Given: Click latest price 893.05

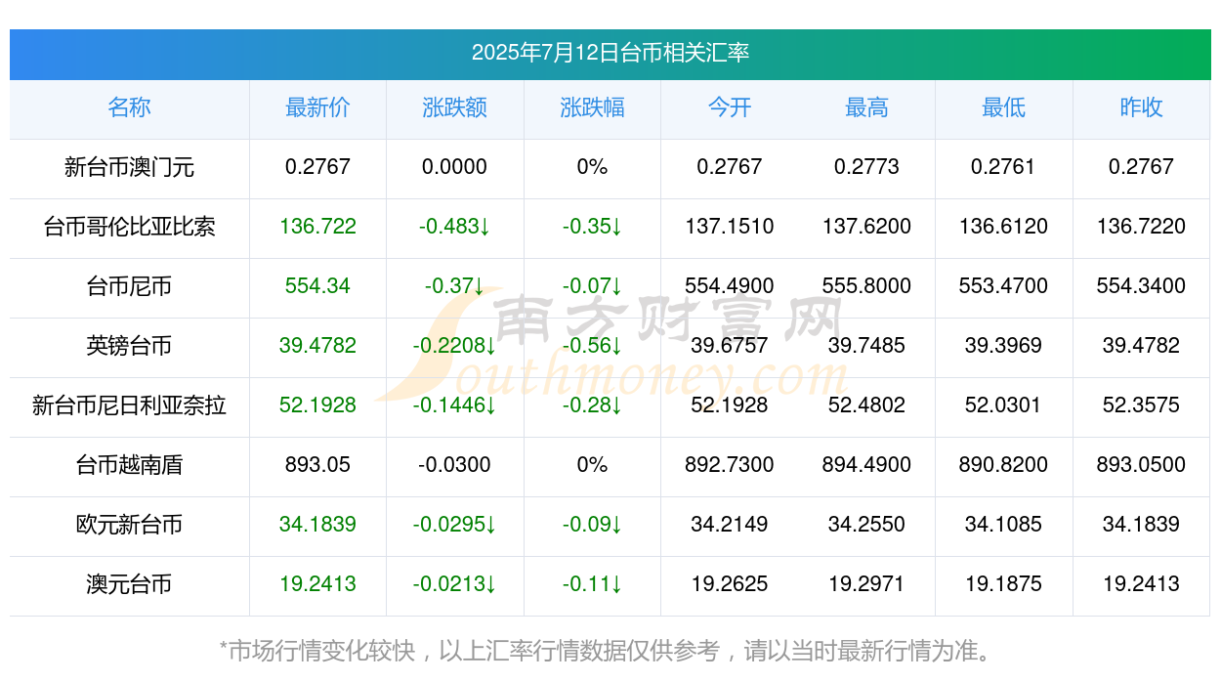Looking at the screenshot, I should pyautogui.click(x=317, y=465).
